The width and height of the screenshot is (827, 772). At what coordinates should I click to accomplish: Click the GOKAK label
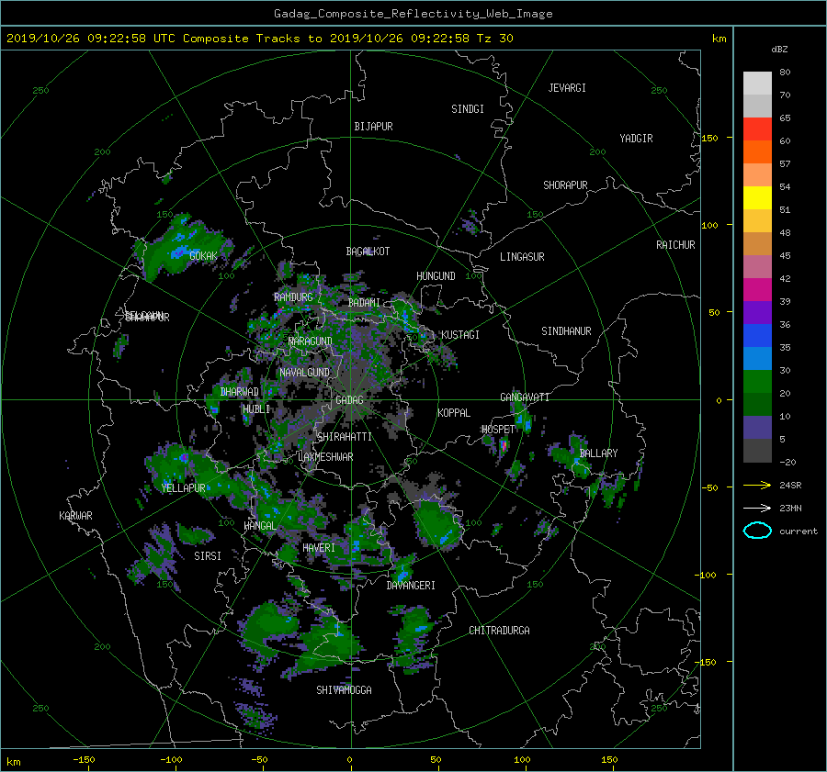click(203, 256)
